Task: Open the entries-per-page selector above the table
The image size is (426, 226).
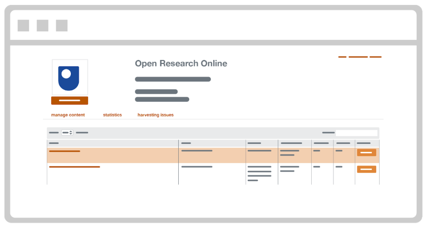Action: click(67, 133)
